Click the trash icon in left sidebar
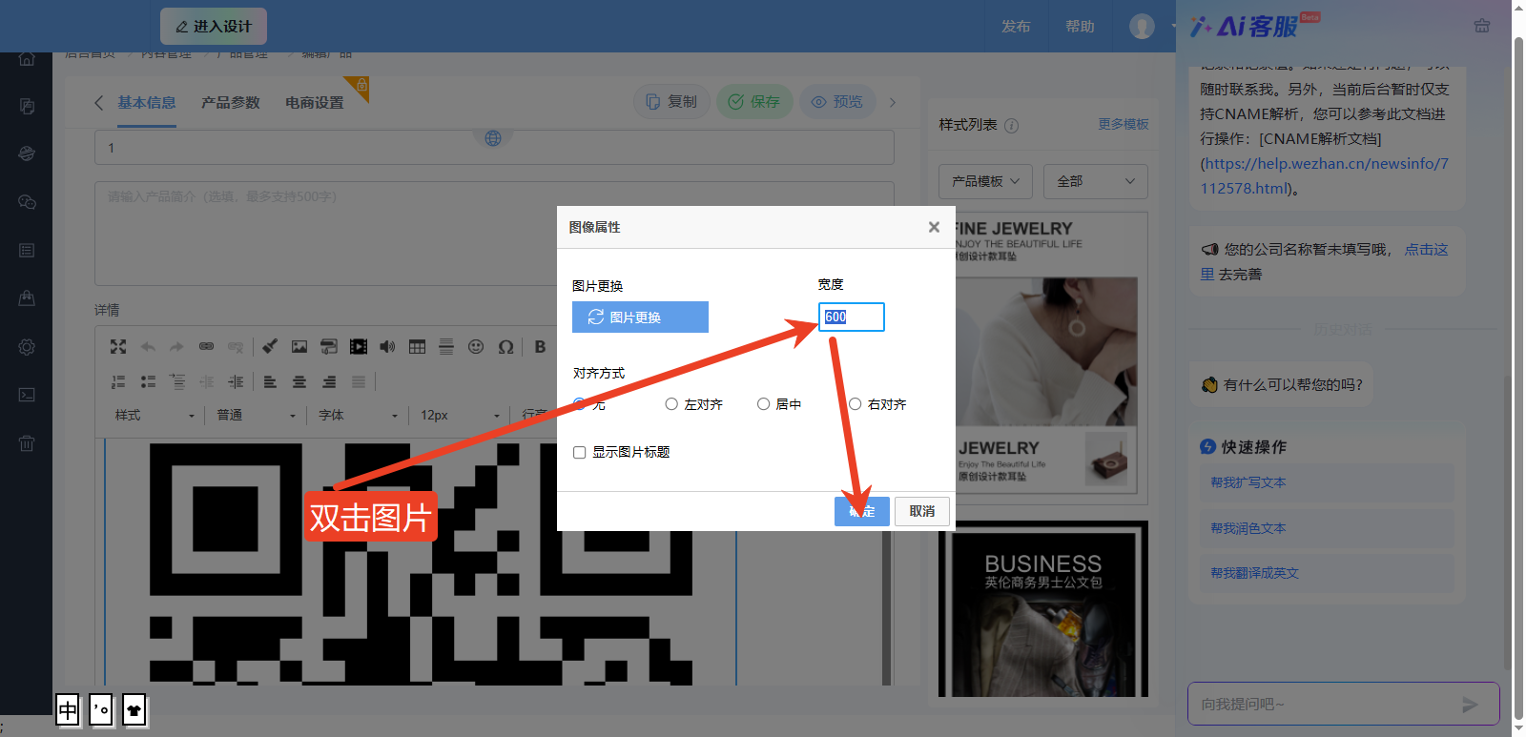 click(x=27, y=442)
